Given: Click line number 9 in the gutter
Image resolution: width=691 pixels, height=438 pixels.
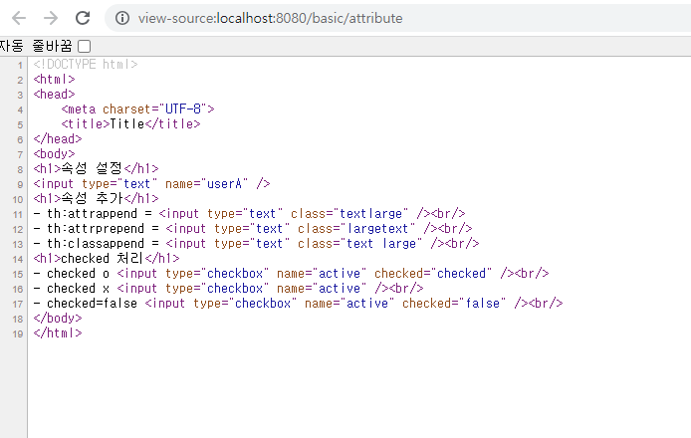Looking at the screenshot, I should coord(20,185).
